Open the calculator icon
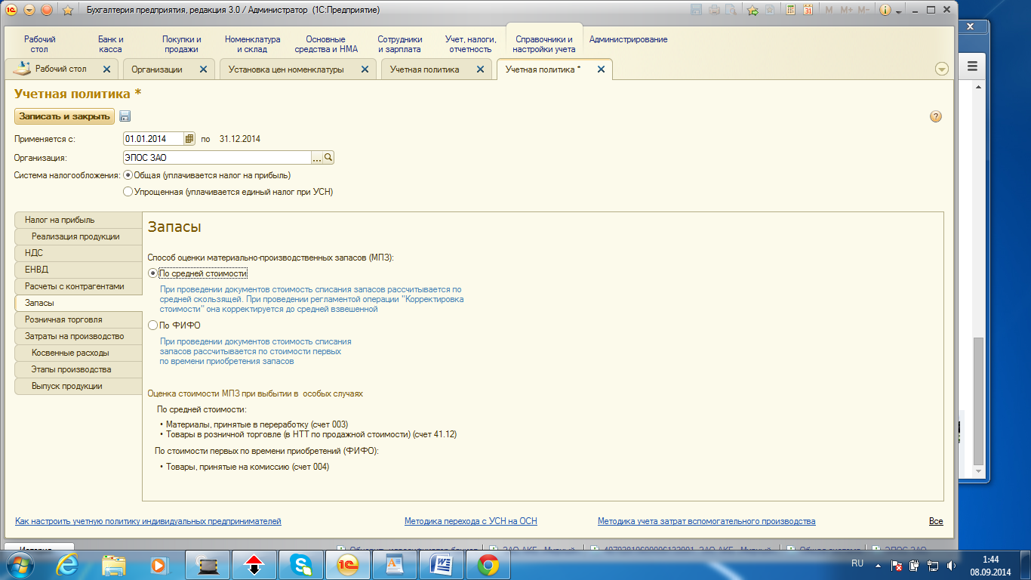 click(x=790, y=10)
